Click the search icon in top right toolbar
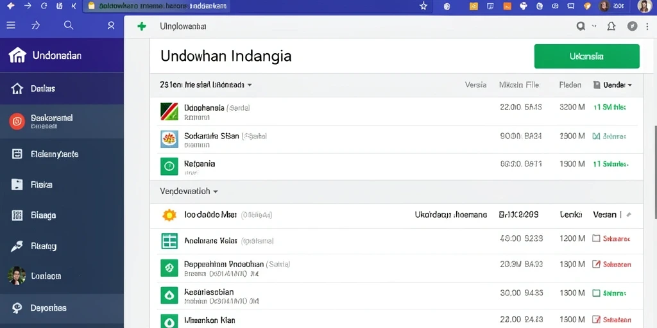The width and height of the screenshot is (657, 328). pyautogui.click(x=581, y=26)
